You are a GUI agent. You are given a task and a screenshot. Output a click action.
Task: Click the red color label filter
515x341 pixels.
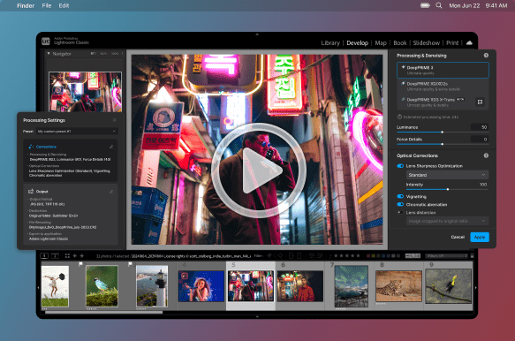(x=368, y=255)
